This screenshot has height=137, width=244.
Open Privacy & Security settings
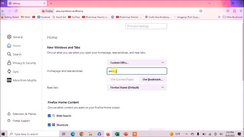[21, 63]
